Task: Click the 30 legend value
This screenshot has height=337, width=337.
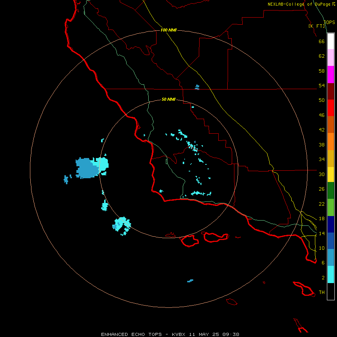Action: pos(322,174)
